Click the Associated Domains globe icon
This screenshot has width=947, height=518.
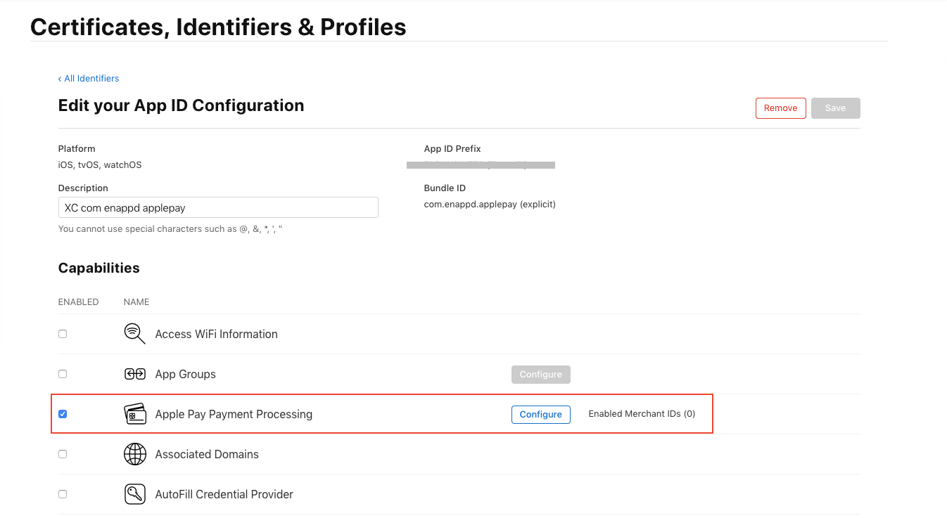coord(134,453)
